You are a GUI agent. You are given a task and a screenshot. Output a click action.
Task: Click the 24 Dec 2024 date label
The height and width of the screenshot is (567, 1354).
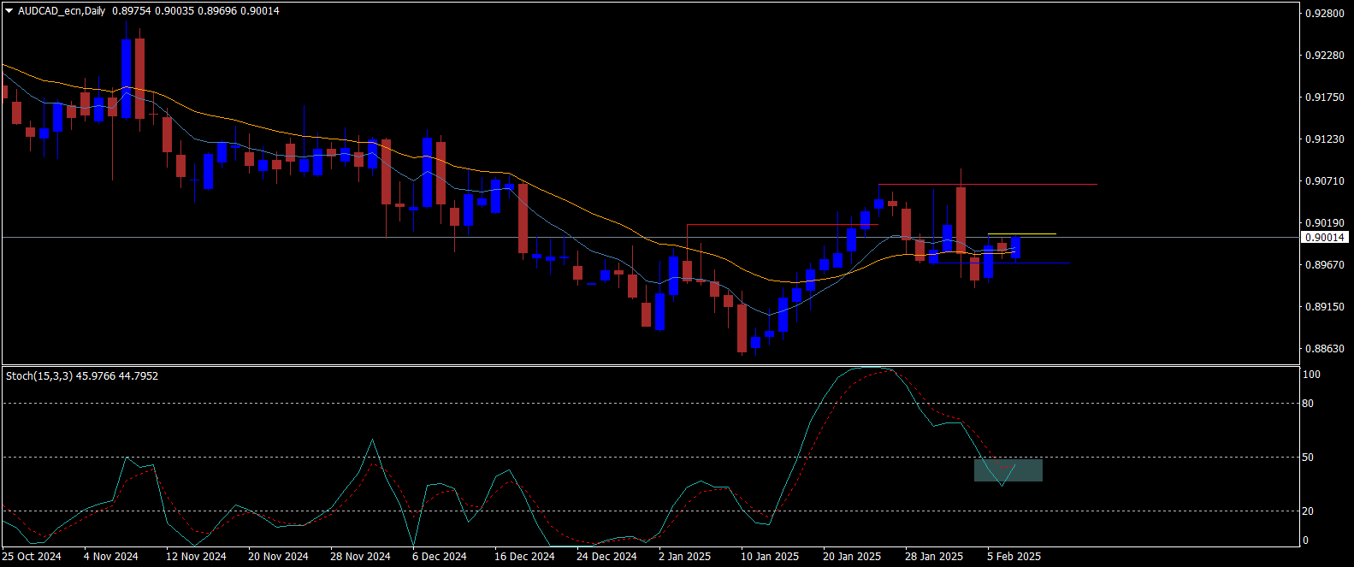pyautogui.click(x=606, y=557)
